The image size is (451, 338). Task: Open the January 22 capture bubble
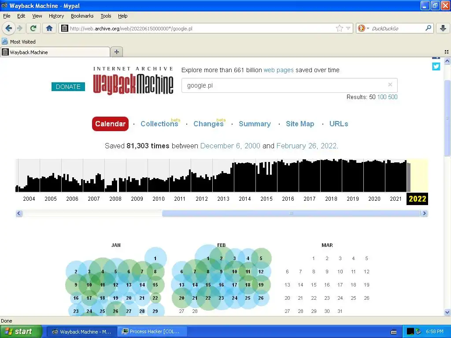click(155, 298)
